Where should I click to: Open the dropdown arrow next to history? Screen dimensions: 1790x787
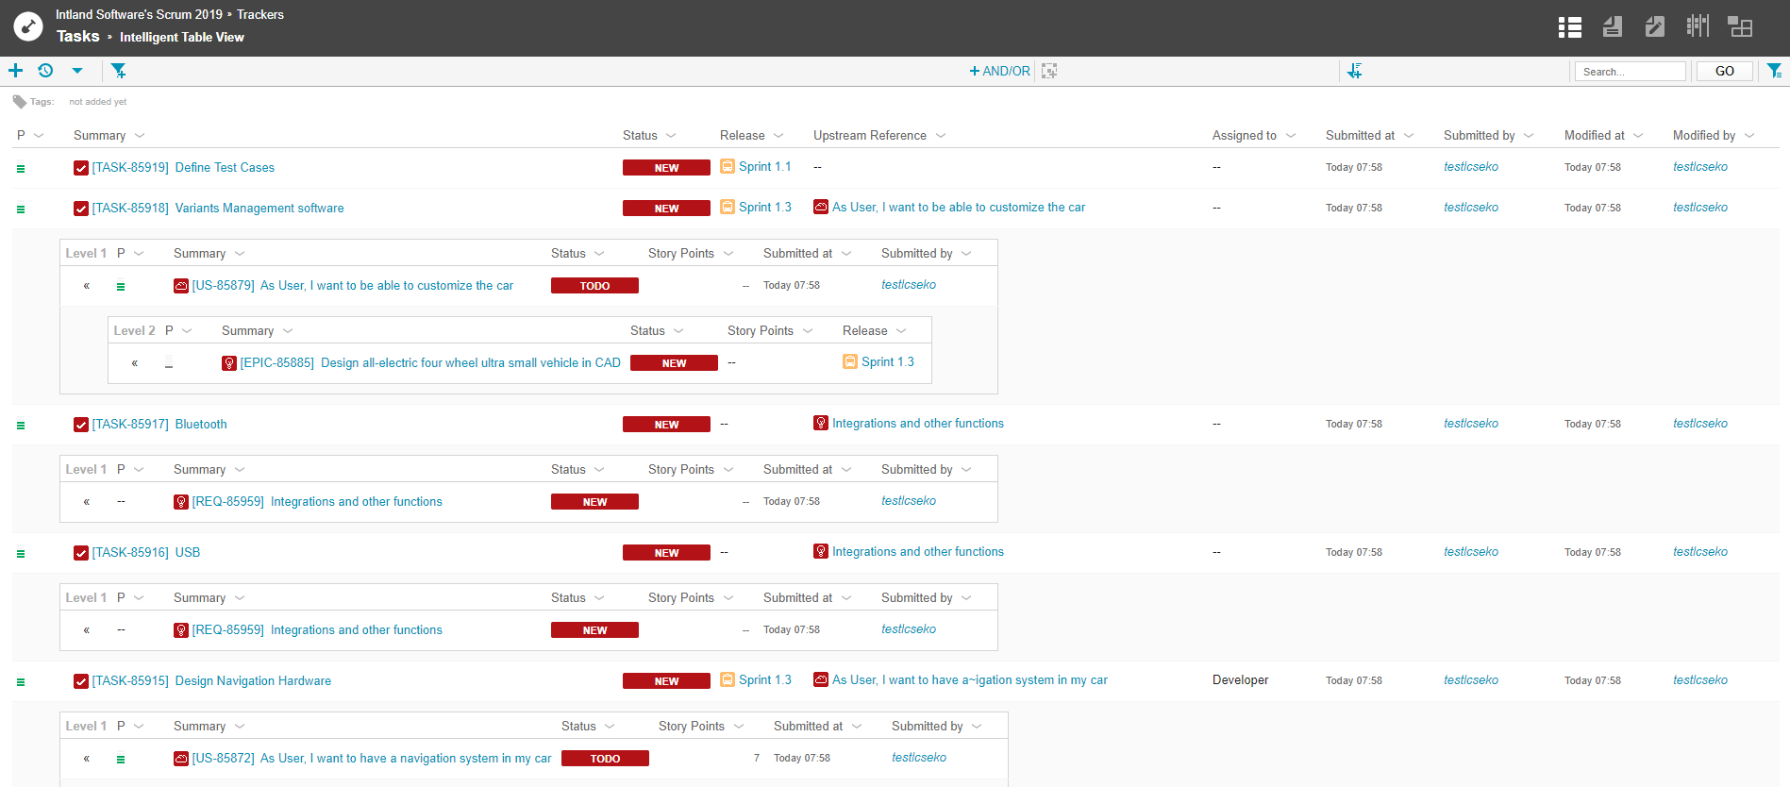pos(77,71)
